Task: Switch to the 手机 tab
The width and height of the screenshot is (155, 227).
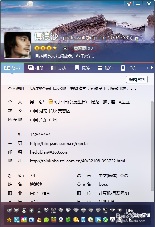Action: (x=128, y=68)
